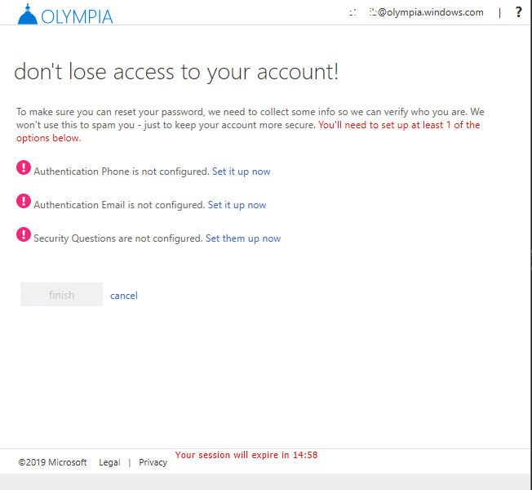Set up the Security Questions now

pyautogui.click(x=242, y=238)
